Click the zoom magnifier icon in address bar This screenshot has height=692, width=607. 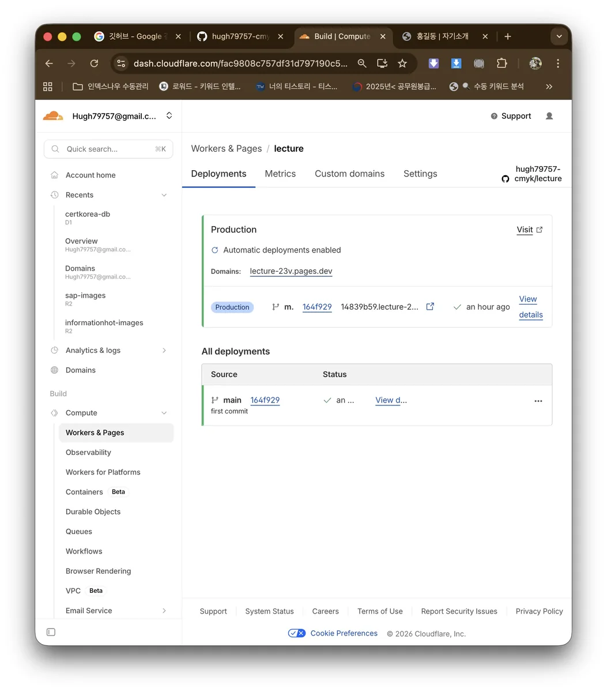(x=362, y=63)
